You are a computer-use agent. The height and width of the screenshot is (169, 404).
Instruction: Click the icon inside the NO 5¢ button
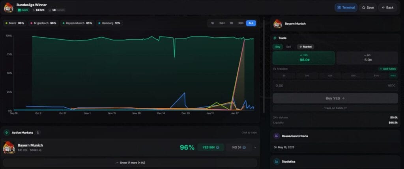coord(244,147)
